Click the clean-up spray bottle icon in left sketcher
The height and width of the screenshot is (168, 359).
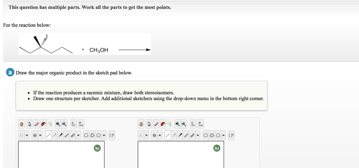point(29,124)
